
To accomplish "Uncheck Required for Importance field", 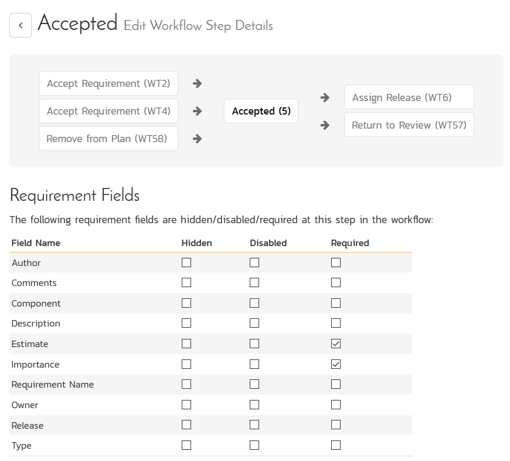I will pyautogui.click(x=336, y=365).
